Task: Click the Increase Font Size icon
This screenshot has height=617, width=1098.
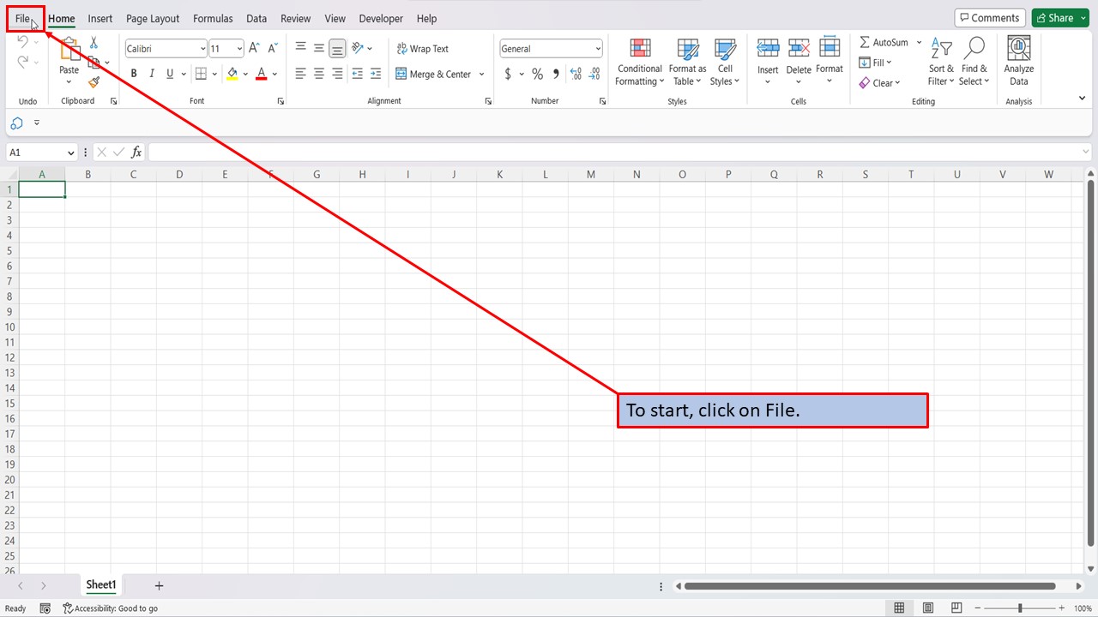Action: [254, 49]
